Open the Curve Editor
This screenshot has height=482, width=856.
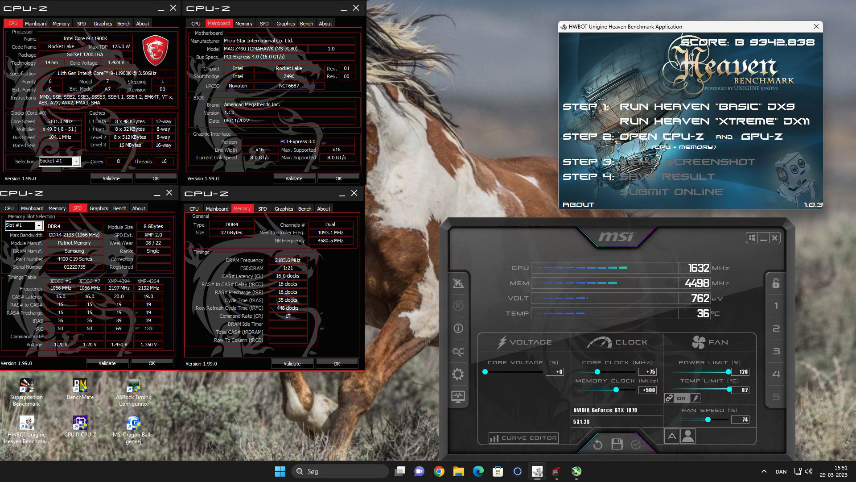(523, 438)
